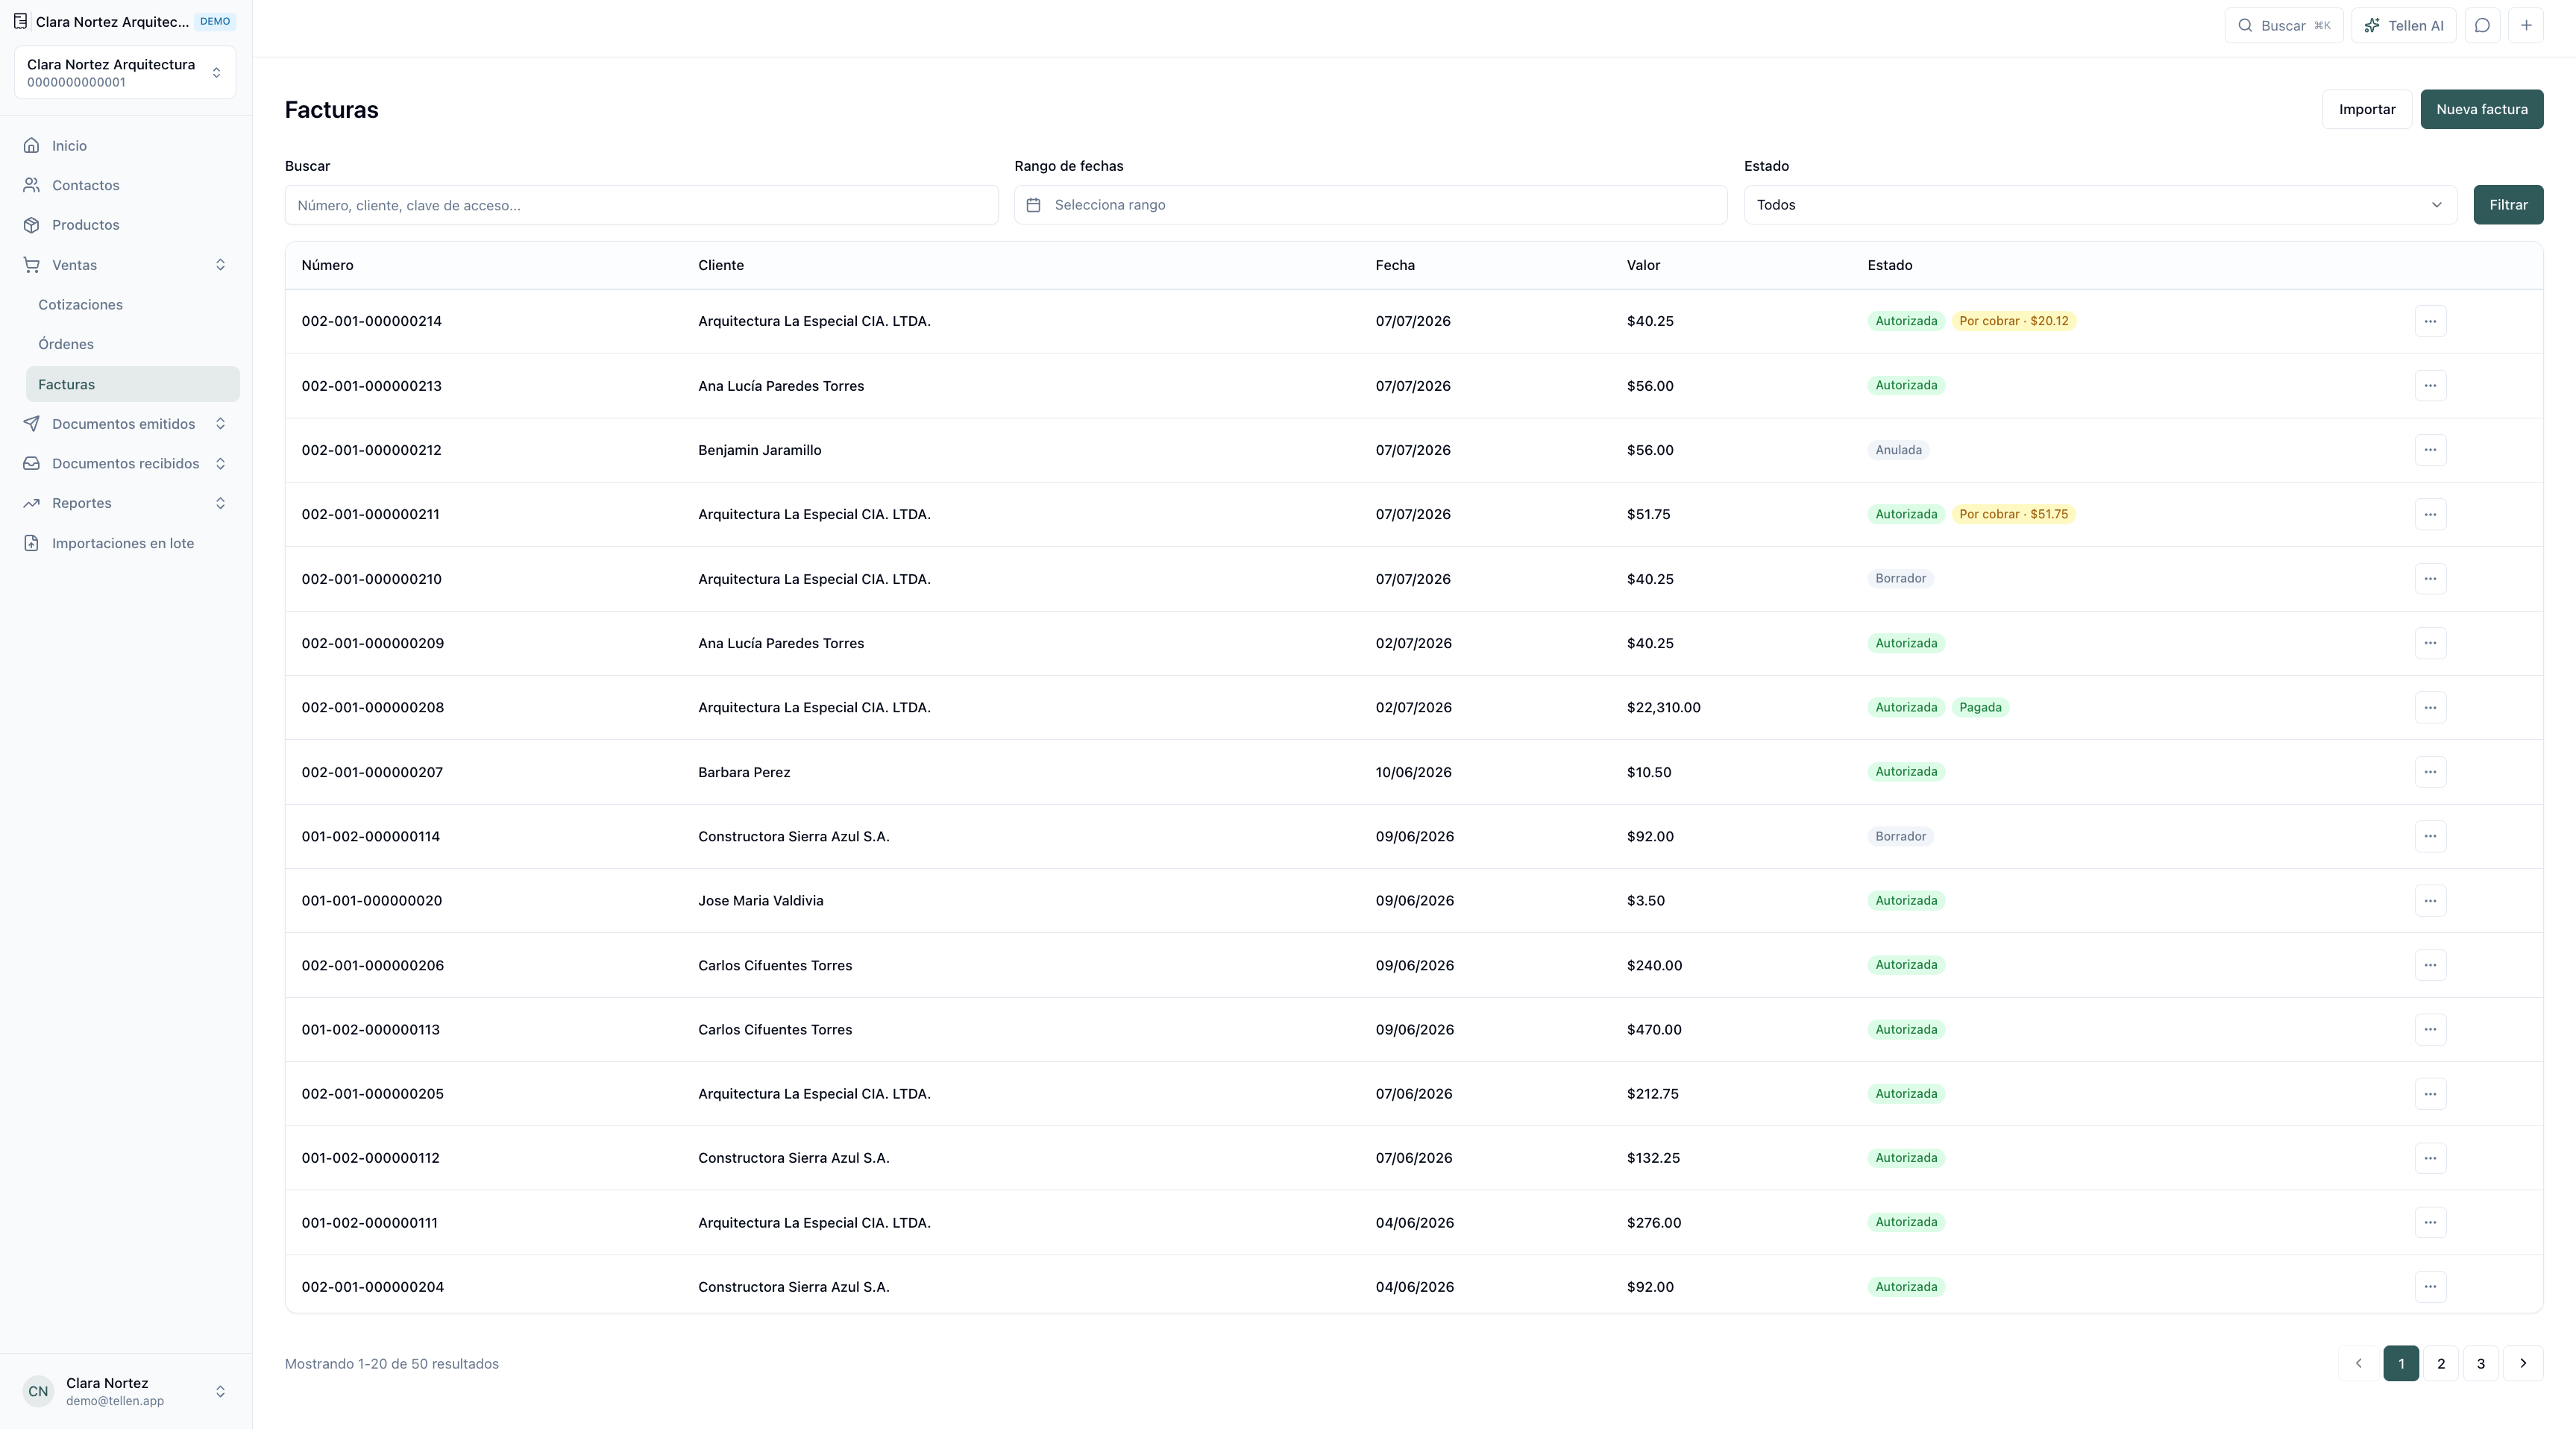Click Por cobrar · $51.75 badge
This screenshot has width=2576, height=1429.
pos(2013,514)
